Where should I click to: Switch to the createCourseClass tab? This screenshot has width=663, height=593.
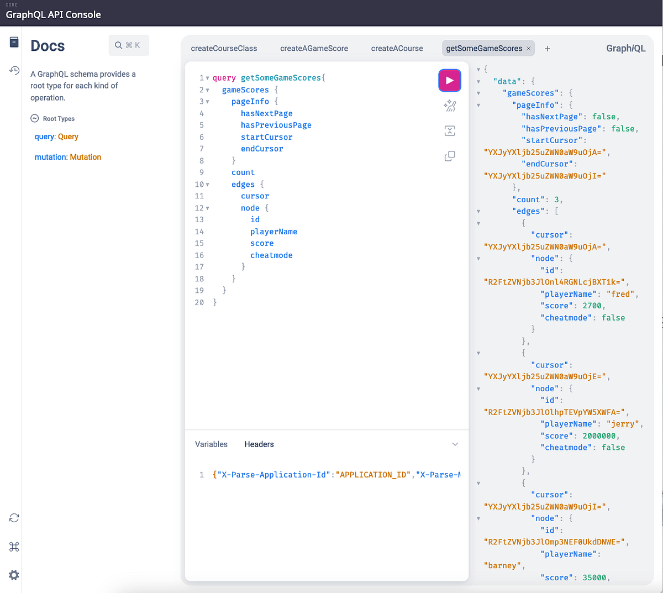tap(224, 48)
